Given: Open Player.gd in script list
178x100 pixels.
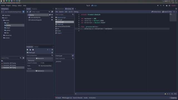Looking at the screenshot, I should [60, 24].
